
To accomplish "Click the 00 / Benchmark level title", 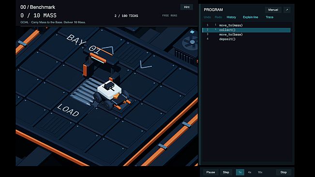I will click(38, 7).
